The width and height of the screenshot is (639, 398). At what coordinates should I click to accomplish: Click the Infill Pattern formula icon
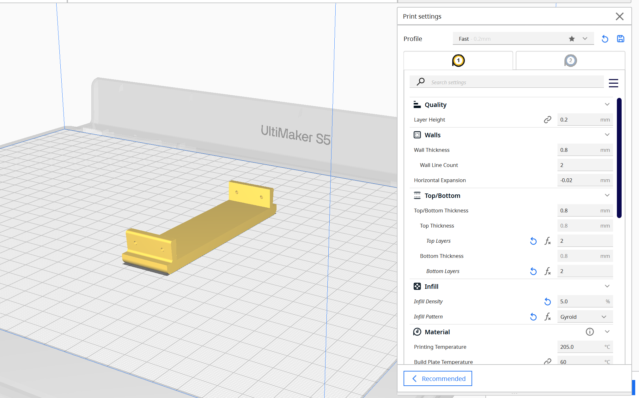[x=548, y=317]
